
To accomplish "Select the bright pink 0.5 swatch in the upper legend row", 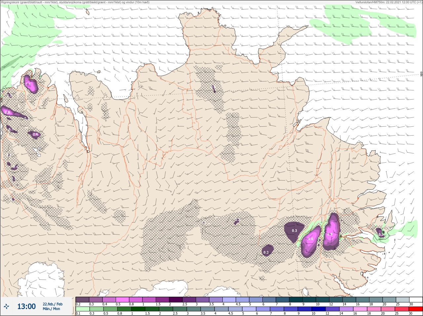I will click(x=122, y=300).
